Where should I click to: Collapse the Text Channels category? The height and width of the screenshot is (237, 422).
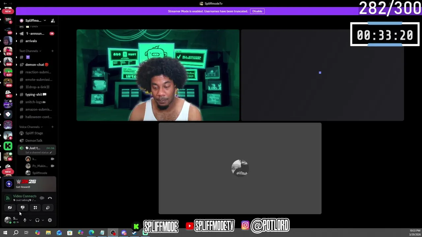(30, 51)
